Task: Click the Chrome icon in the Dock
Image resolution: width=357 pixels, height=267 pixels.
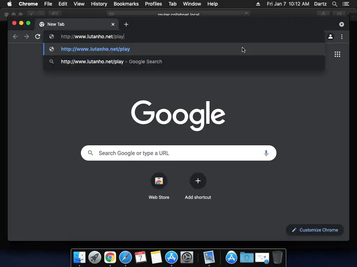Action: [x=110, y=257]
